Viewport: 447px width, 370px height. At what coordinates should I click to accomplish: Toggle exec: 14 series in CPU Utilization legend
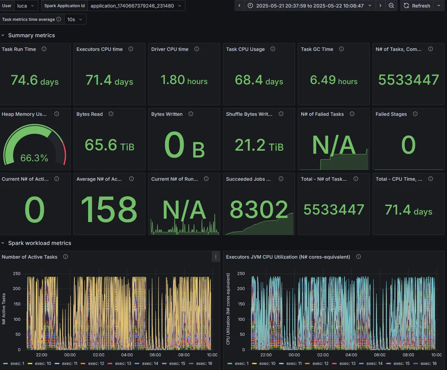[x=371, y=364]
